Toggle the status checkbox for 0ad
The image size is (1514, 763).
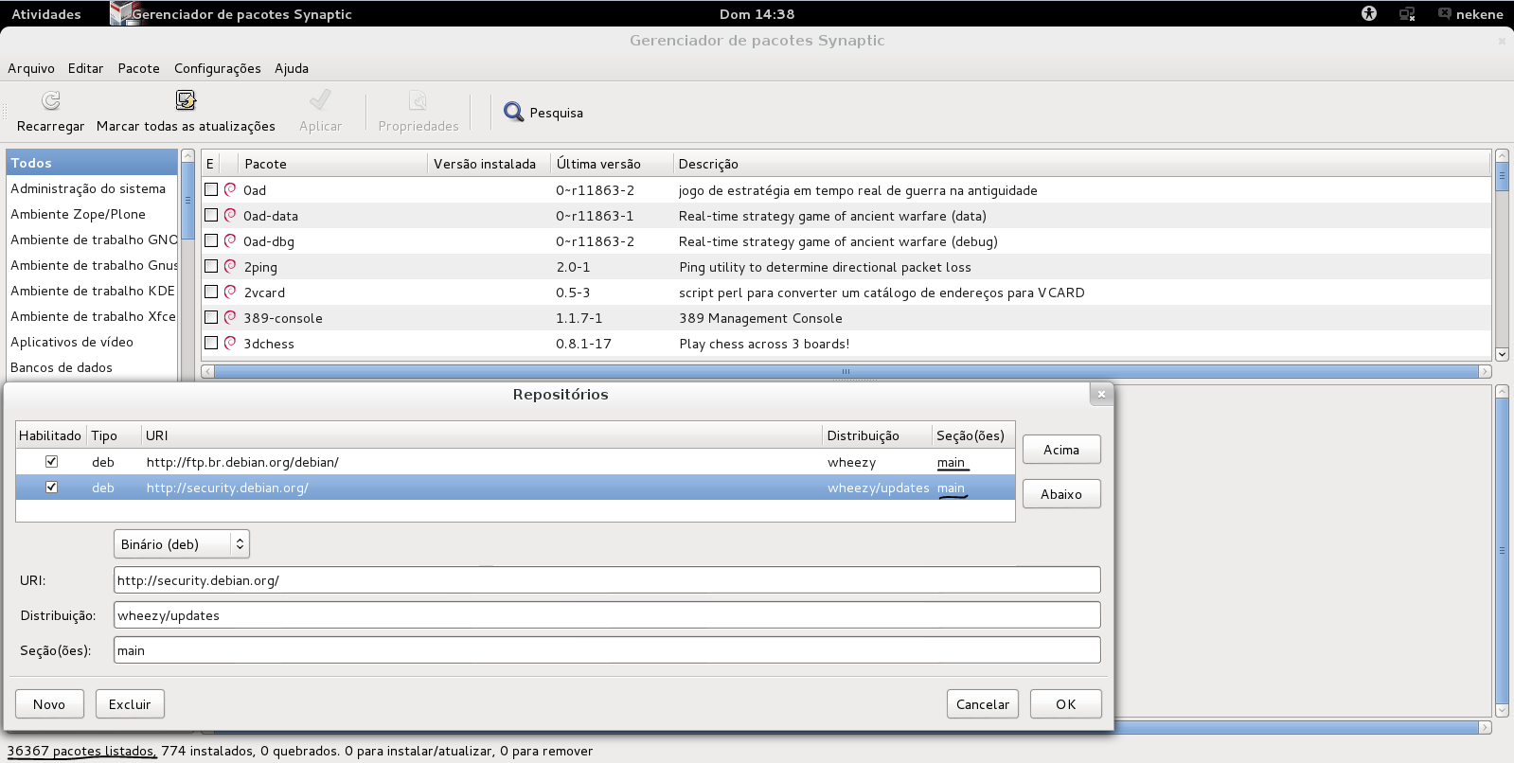click(211, 189)
